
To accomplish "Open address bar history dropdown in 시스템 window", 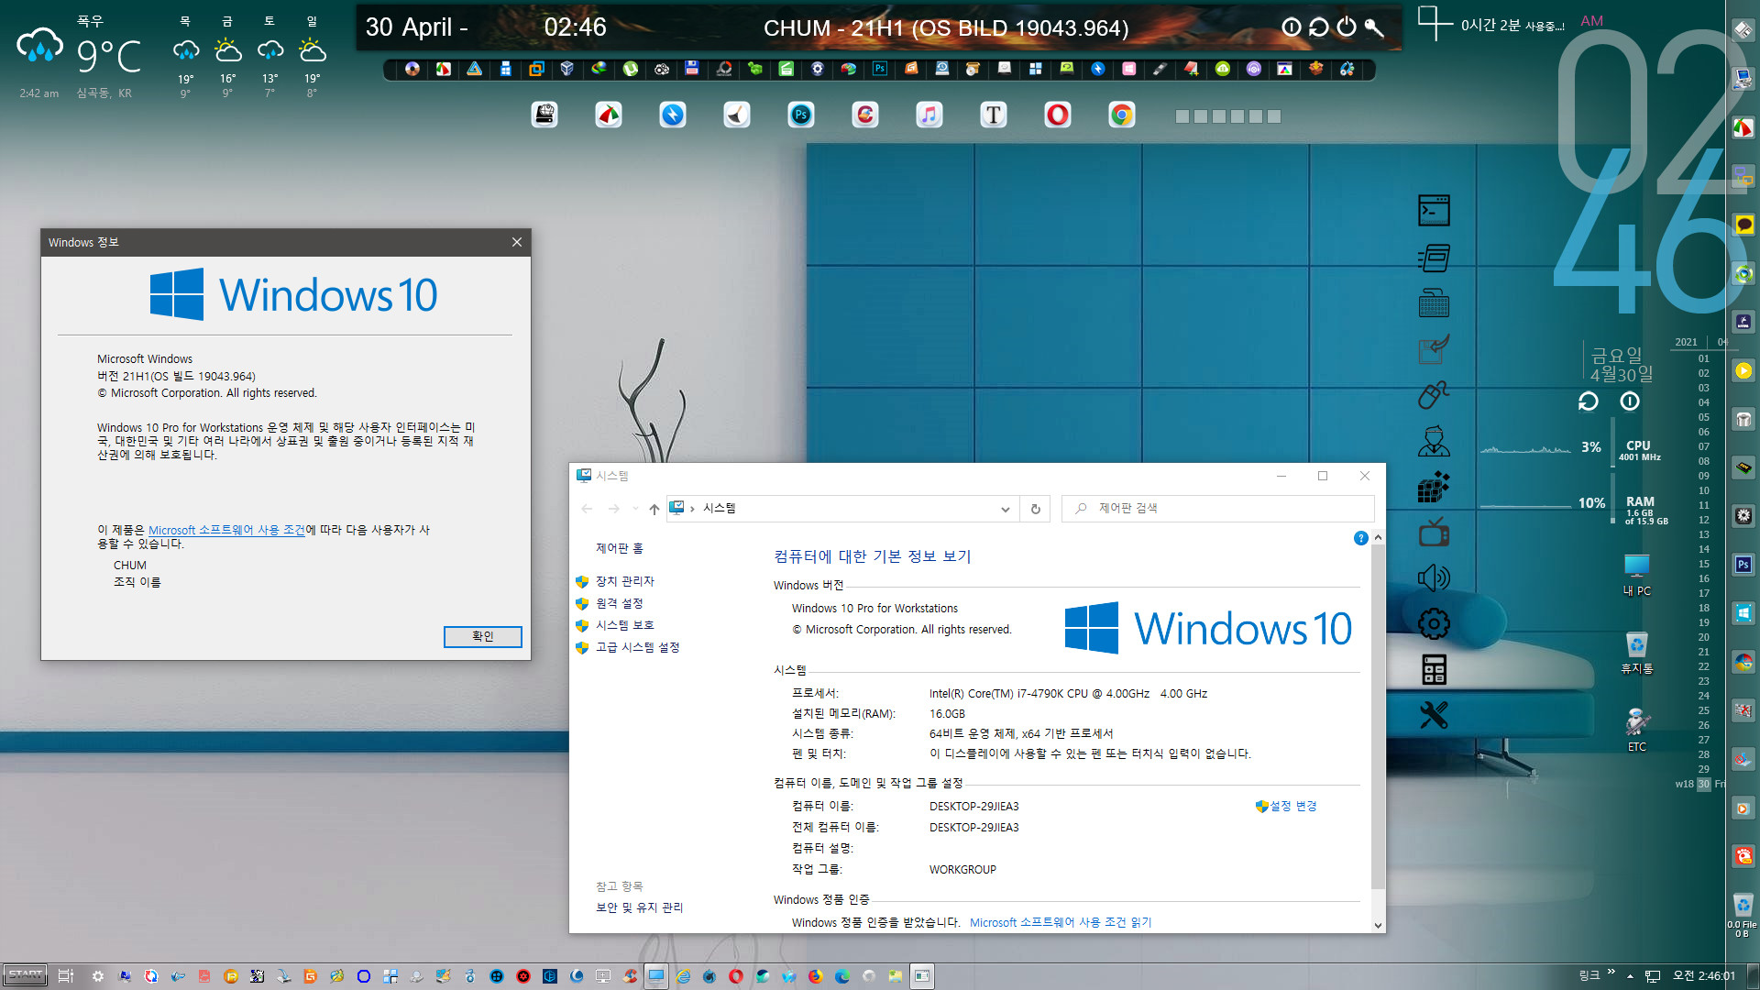I will click(1005, 509).
